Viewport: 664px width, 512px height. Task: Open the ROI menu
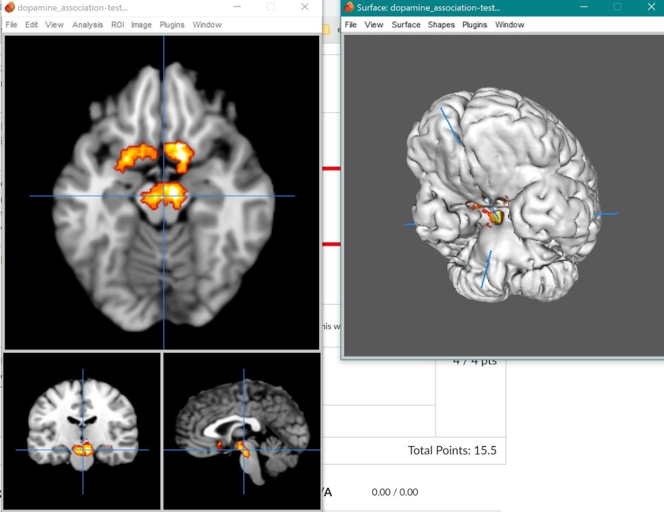[117, 25]
